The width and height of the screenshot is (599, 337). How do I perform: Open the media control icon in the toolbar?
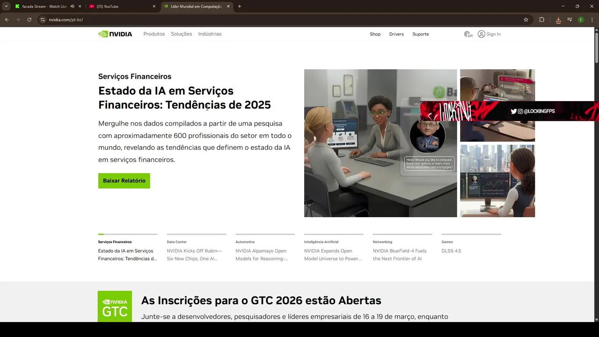click(570, 20)
